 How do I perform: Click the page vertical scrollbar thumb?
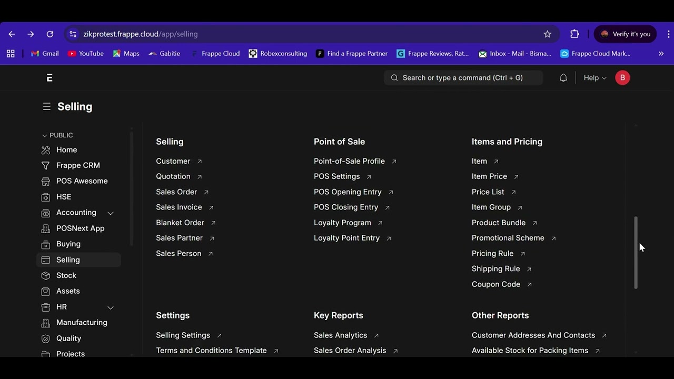636,252
